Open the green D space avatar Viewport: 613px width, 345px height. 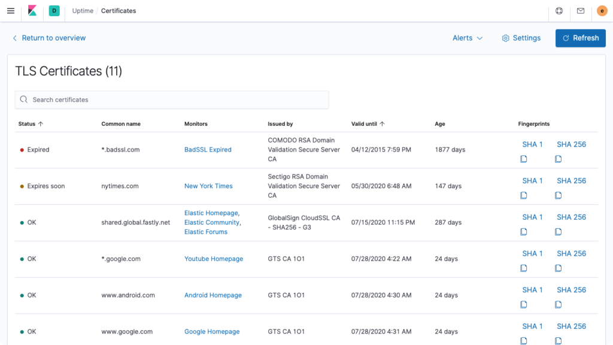point(54,11)
